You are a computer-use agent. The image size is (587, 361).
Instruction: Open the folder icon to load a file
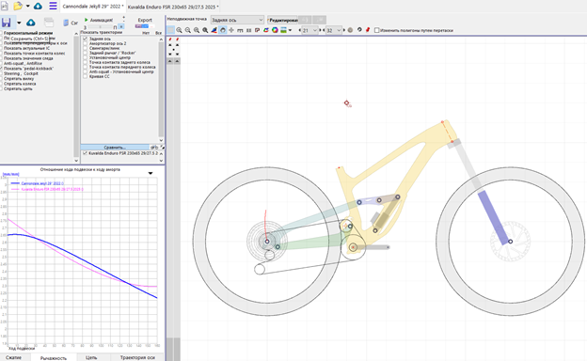pos(18,6)
